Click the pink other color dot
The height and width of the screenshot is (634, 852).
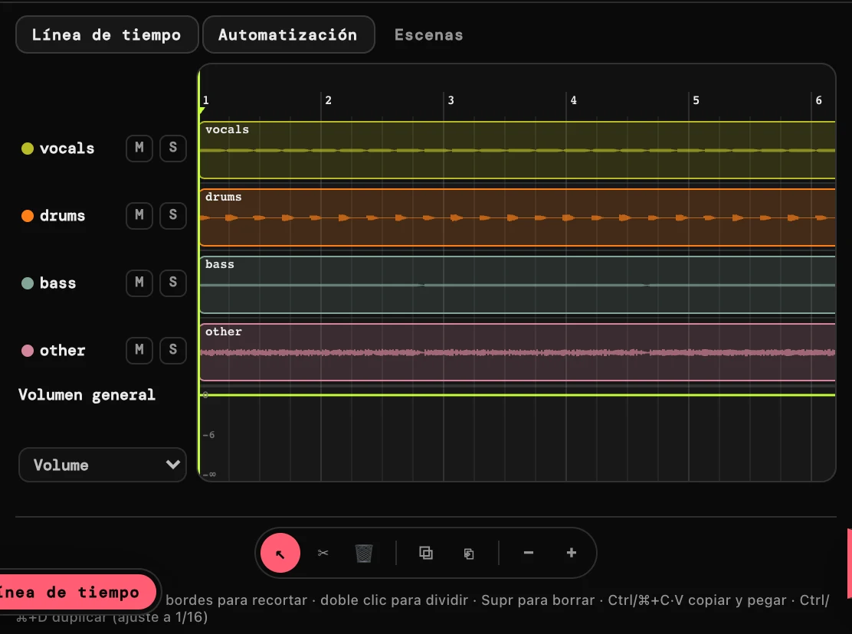click(27, 350)
